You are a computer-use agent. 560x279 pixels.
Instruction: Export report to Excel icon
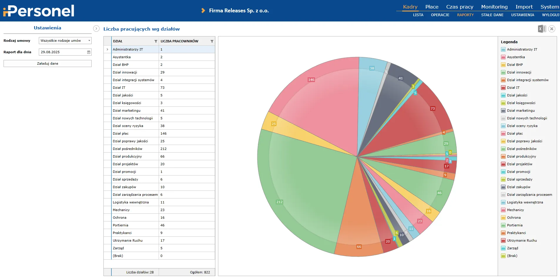(542, 29)
